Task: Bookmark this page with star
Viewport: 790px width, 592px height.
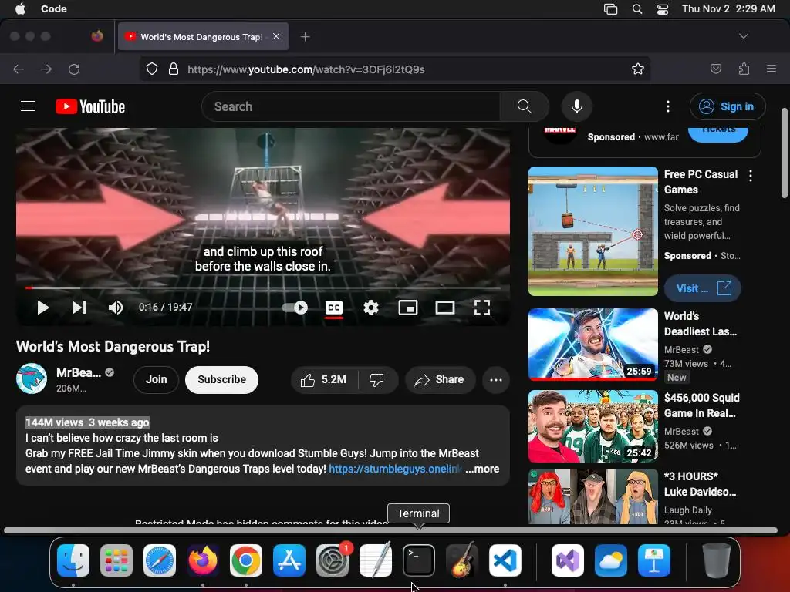Action: coord(638,69)
